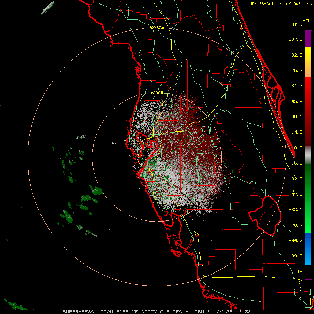This screenshot has width=314, height=314.
Task: Click the yellow-orange segment of the color bar
Action: coord(308,62)
